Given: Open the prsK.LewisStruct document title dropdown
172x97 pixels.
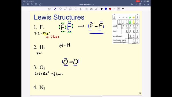Looking at the screenshot, I should (x=87, y=4).
